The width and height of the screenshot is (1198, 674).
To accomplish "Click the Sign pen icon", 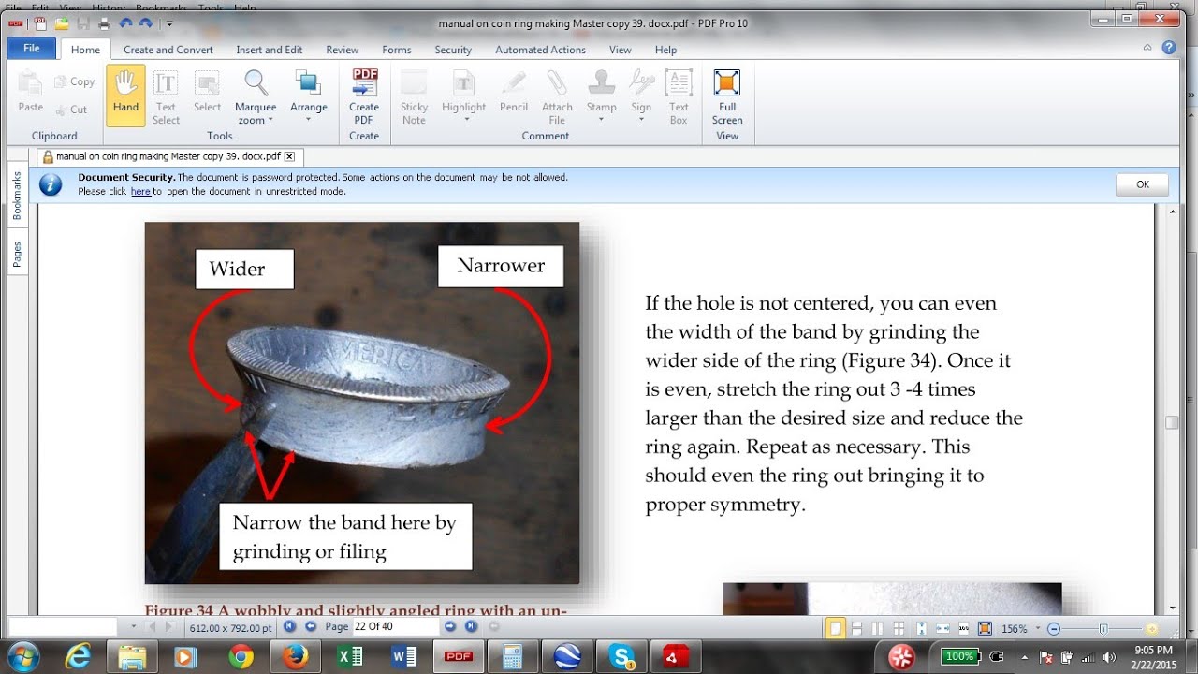I will coord(641,83).
